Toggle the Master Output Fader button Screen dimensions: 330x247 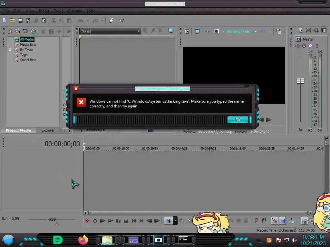pyautogui.click(x=298, y=39)
